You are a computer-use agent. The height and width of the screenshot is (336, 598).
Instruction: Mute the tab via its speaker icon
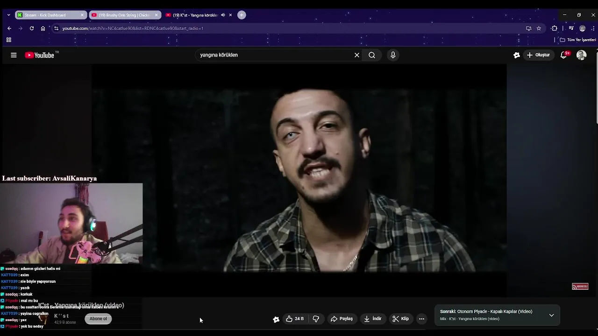coord(223,15)
